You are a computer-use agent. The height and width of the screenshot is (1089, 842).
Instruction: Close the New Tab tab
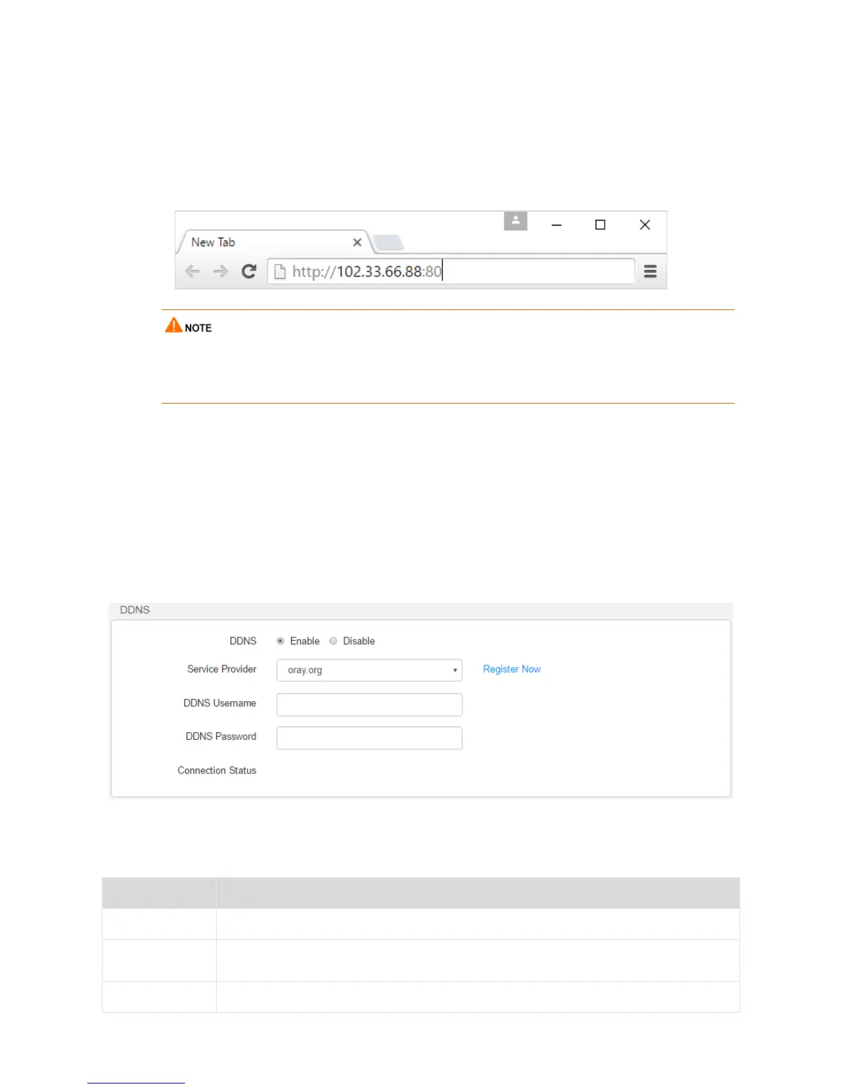point(357,243)
